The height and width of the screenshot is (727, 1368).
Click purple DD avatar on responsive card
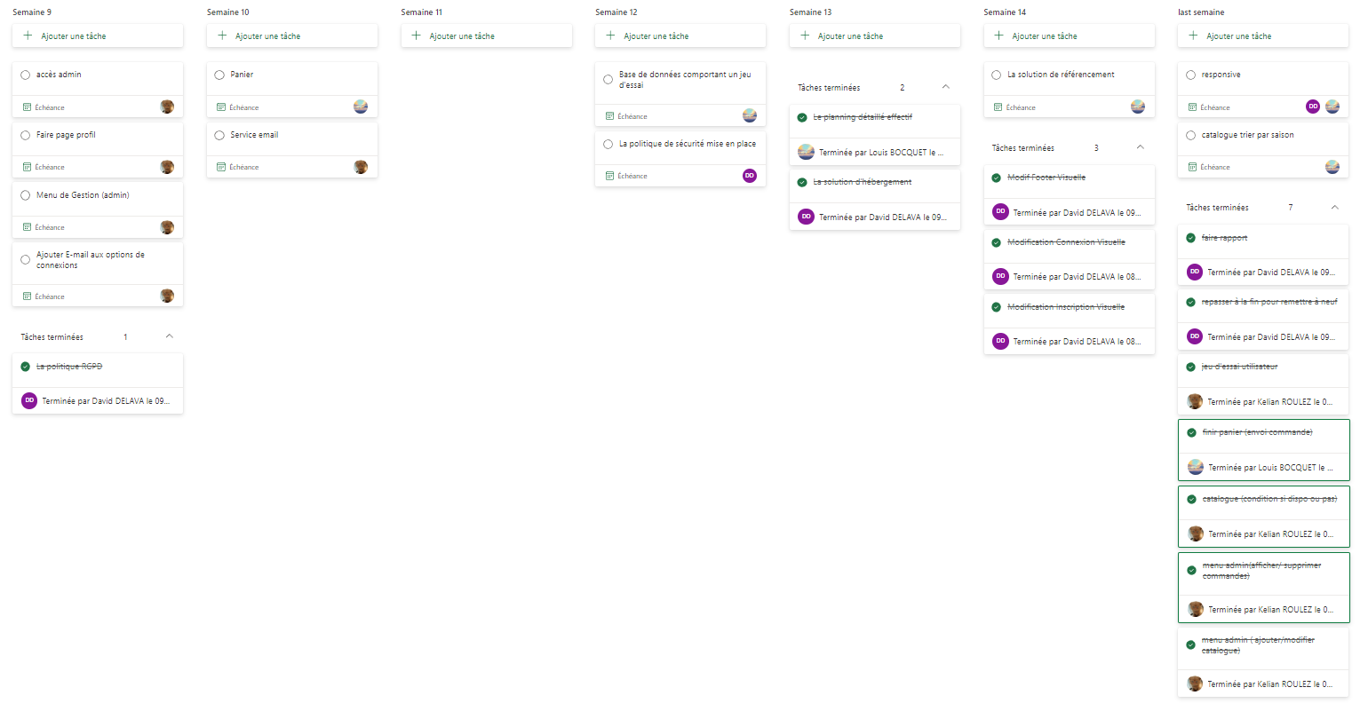(1313, 107)
